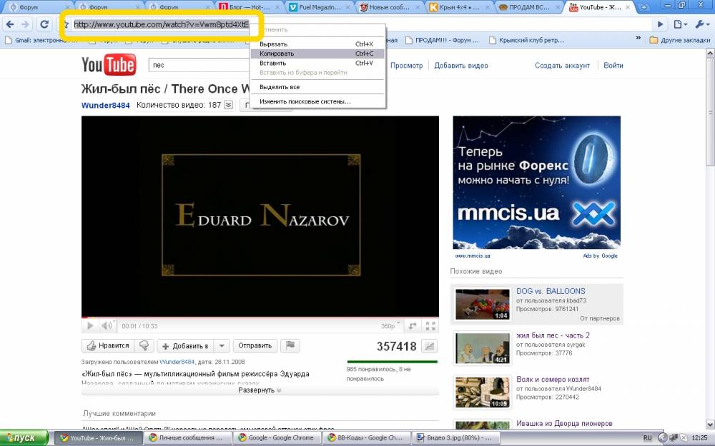Mute the video using the speaker icon
The height and width of the screenshot is (446, 715).
click(x=107, y=326)
